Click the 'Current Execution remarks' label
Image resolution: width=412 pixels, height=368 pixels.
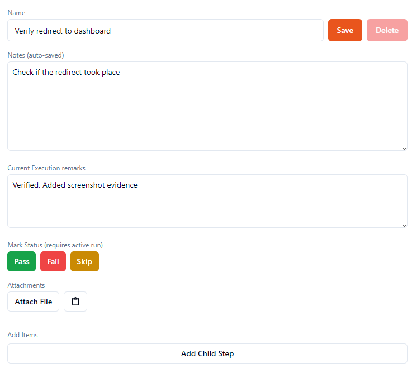pos(46,168)
